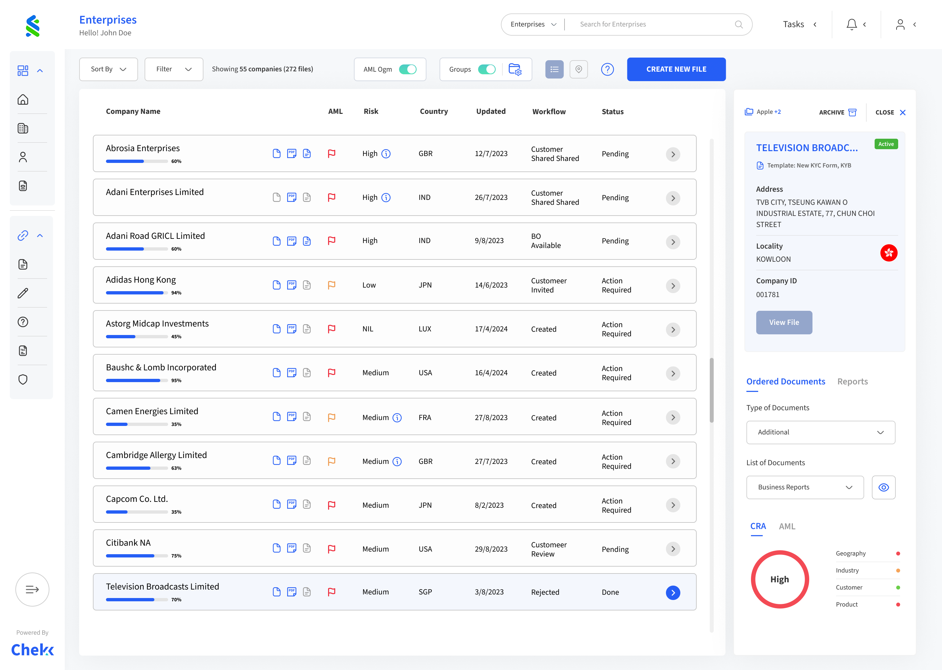Open the notifications bell icon
The image size is (942, 670).
(852, 24)
